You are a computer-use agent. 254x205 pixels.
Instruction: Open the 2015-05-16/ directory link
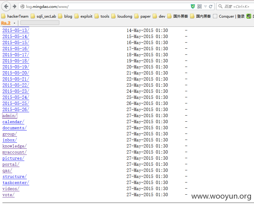pos(16,49)
